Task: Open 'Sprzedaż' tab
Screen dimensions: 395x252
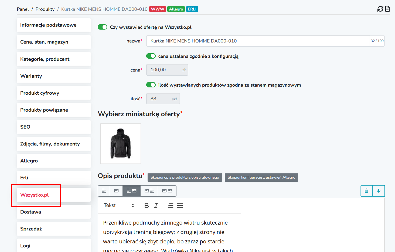Action: [54, 229]
